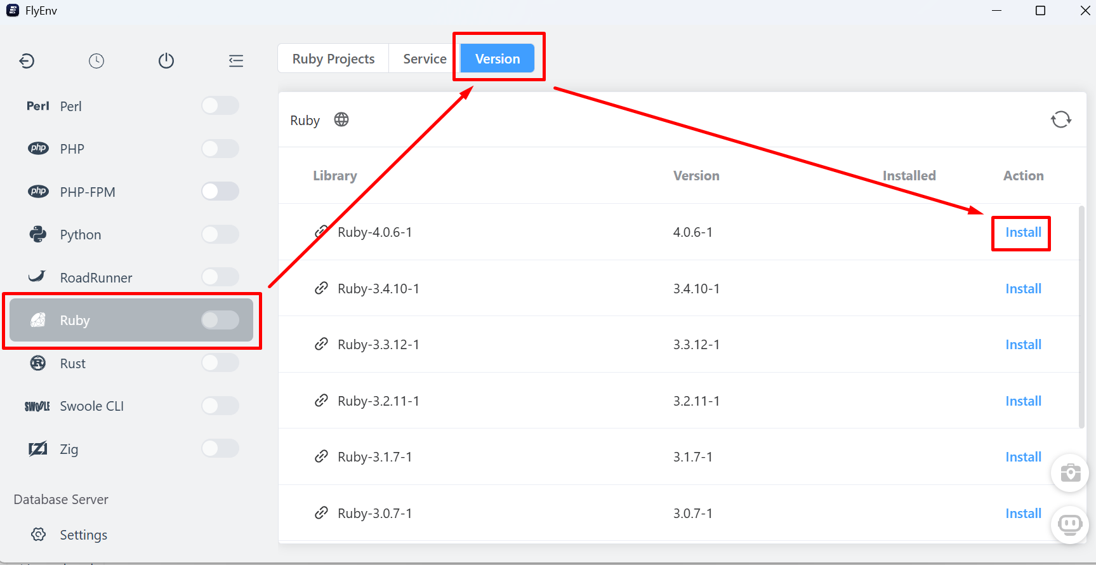Screen dimensions: 1096x565
Task: Open the sidebar list menu icon
Action: (x=236, y=61)
